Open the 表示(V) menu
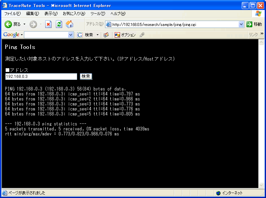Viewport: 266px width, 198px height. point(51,14)
